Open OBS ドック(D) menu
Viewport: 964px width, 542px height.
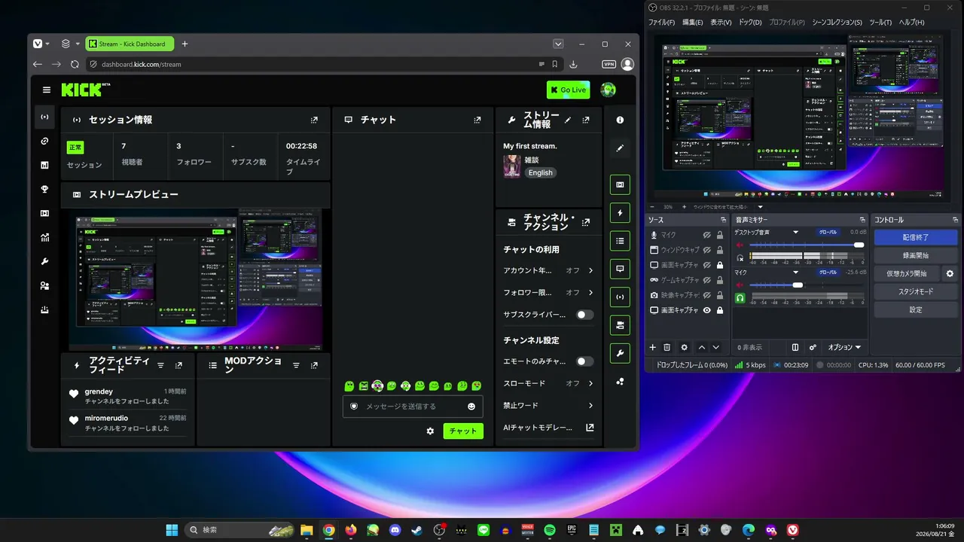click(x=750, y=23)
